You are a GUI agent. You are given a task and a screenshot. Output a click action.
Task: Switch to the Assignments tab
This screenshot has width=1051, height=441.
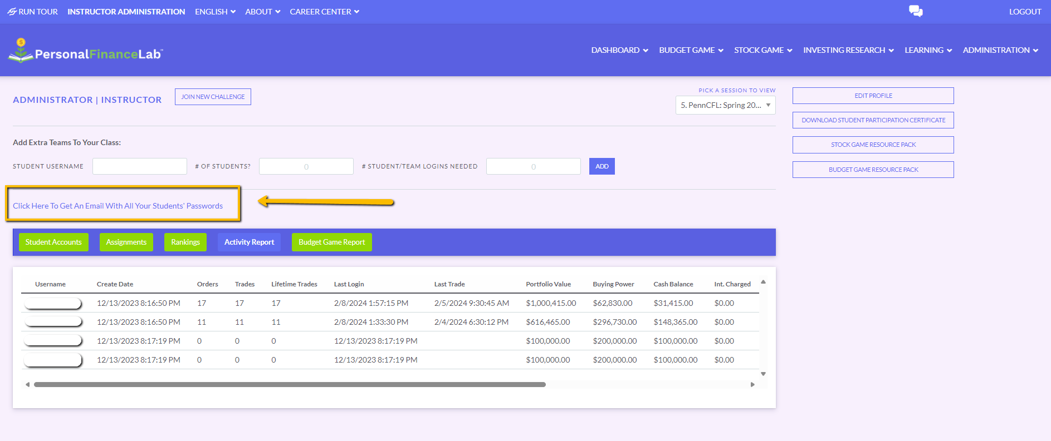(x=126, y=242)
